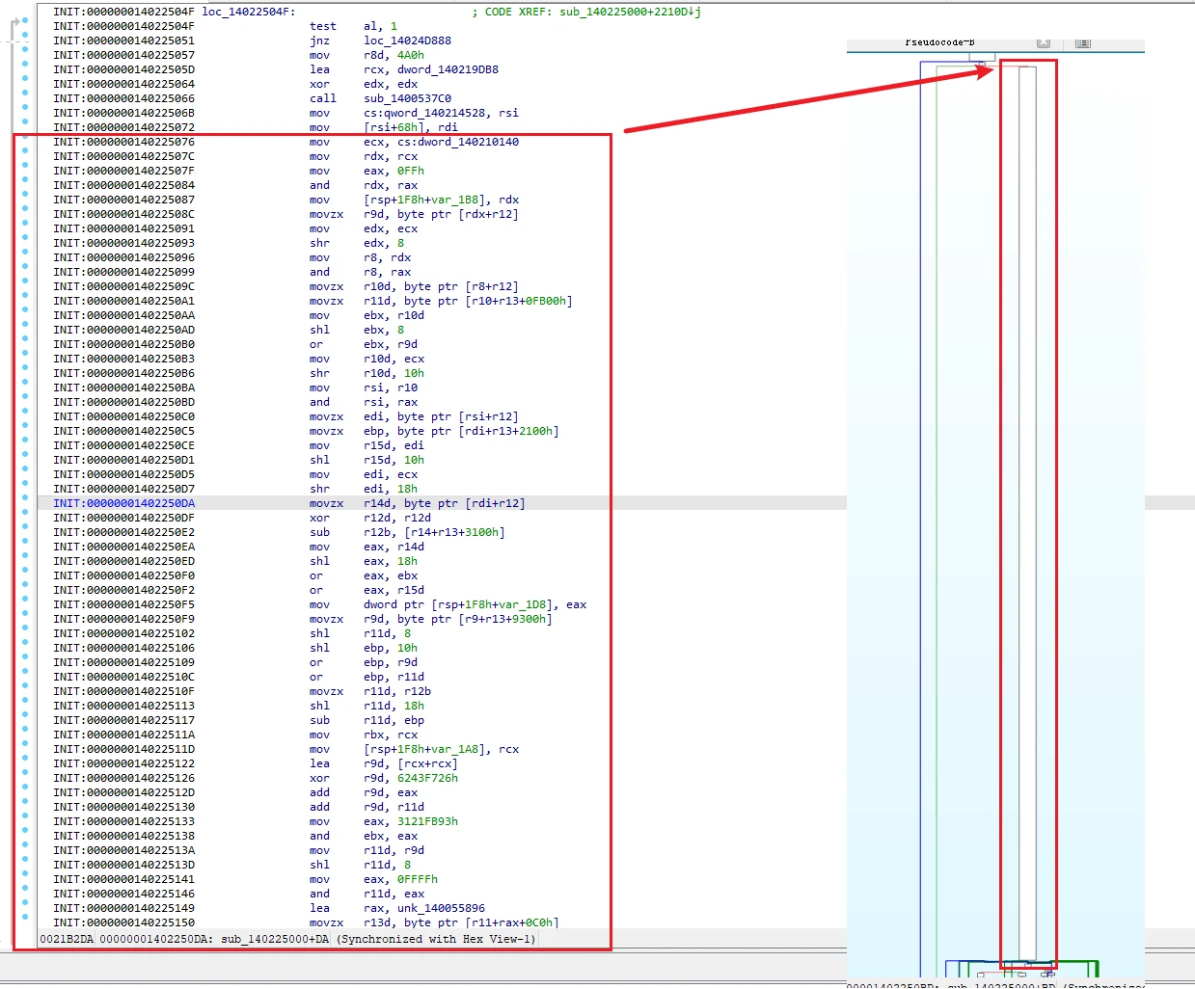Select the highlighted line at 1402250DA
Image resolution: width=1195 pixels, height=989 pixels.
pos(442,503)
